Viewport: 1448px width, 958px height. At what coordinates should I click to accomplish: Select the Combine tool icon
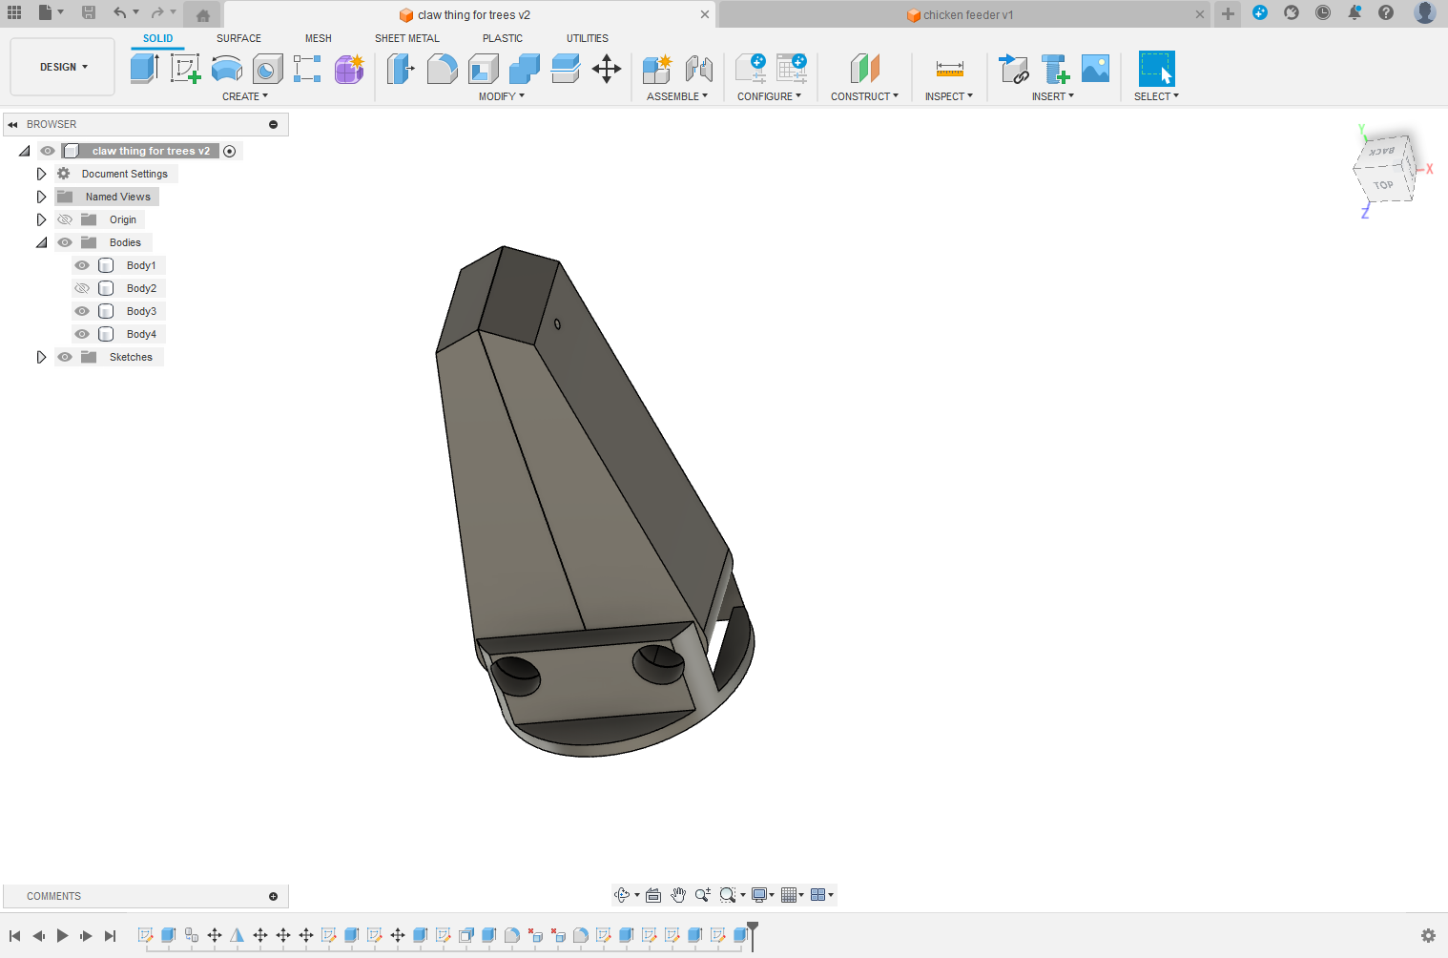pos(524,69)
